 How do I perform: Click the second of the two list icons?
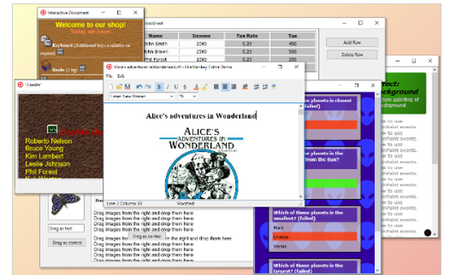(265, 87)
